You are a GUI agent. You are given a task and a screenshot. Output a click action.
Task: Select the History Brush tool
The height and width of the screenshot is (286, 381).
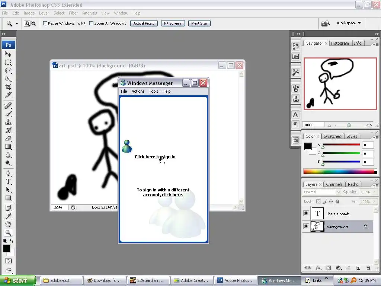(x=8, y=130)
